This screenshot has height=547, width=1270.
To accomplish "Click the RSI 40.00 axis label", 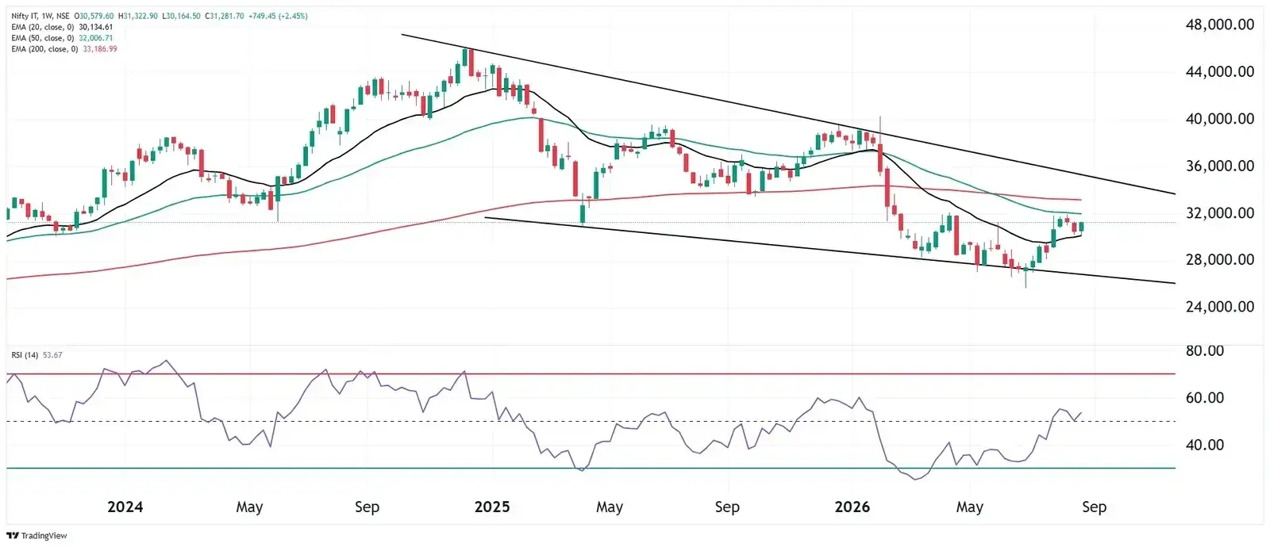I will [x=1205, y=445].
